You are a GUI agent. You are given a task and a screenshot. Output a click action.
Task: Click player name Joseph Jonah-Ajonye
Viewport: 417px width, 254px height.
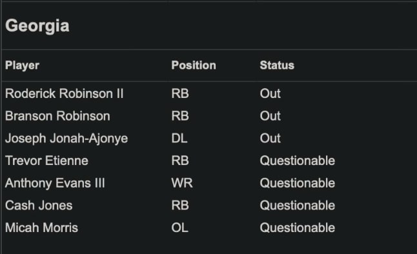66,139
